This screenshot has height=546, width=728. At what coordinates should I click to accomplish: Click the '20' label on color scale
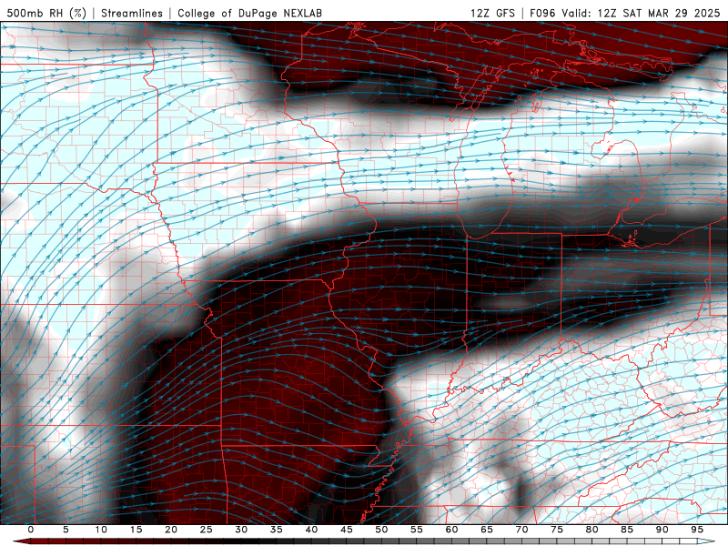(x=171, y=530)
